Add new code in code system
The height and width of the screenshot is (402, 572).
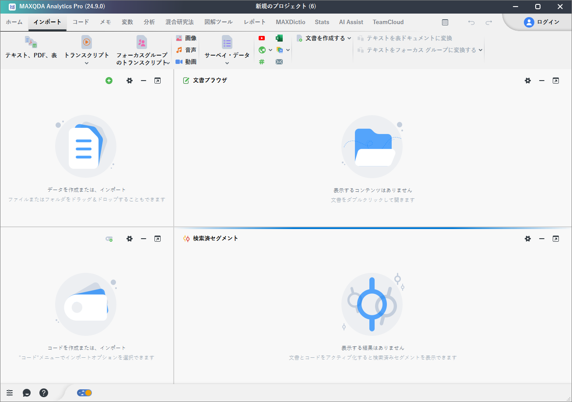(109, 239)
